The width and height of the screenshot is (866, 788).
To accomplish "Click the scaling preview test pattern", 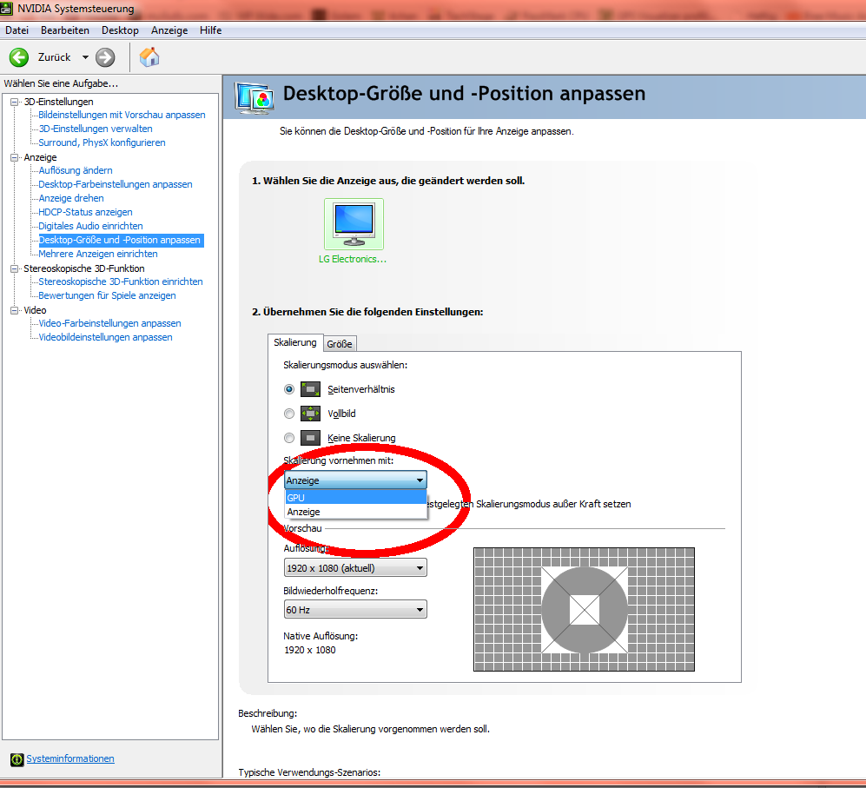I will (584, 610).
